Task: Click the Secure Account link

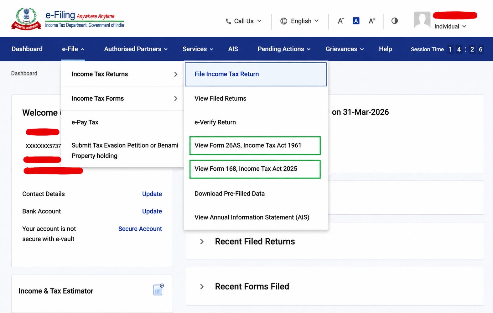Action: (x=140, y=229)
